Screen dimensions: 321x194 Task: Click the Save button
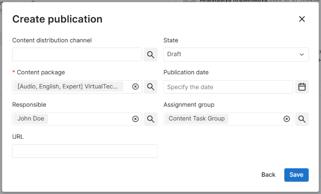296,175
